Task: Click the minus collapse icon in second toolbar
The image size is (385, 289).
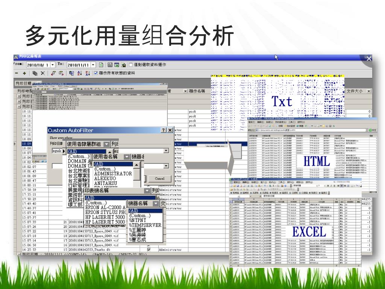Action: coord(17,73)
